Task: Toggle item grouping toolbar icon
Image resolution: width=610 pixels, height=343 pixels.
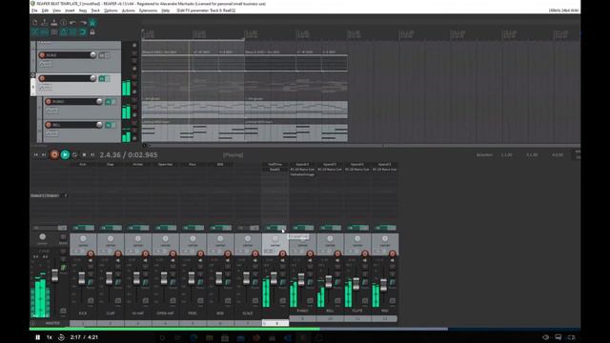Action: coord(45,31)
